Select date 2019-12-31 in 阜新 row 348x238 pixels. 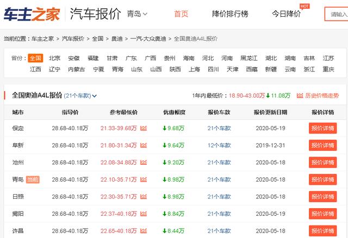tap(270, 145)
